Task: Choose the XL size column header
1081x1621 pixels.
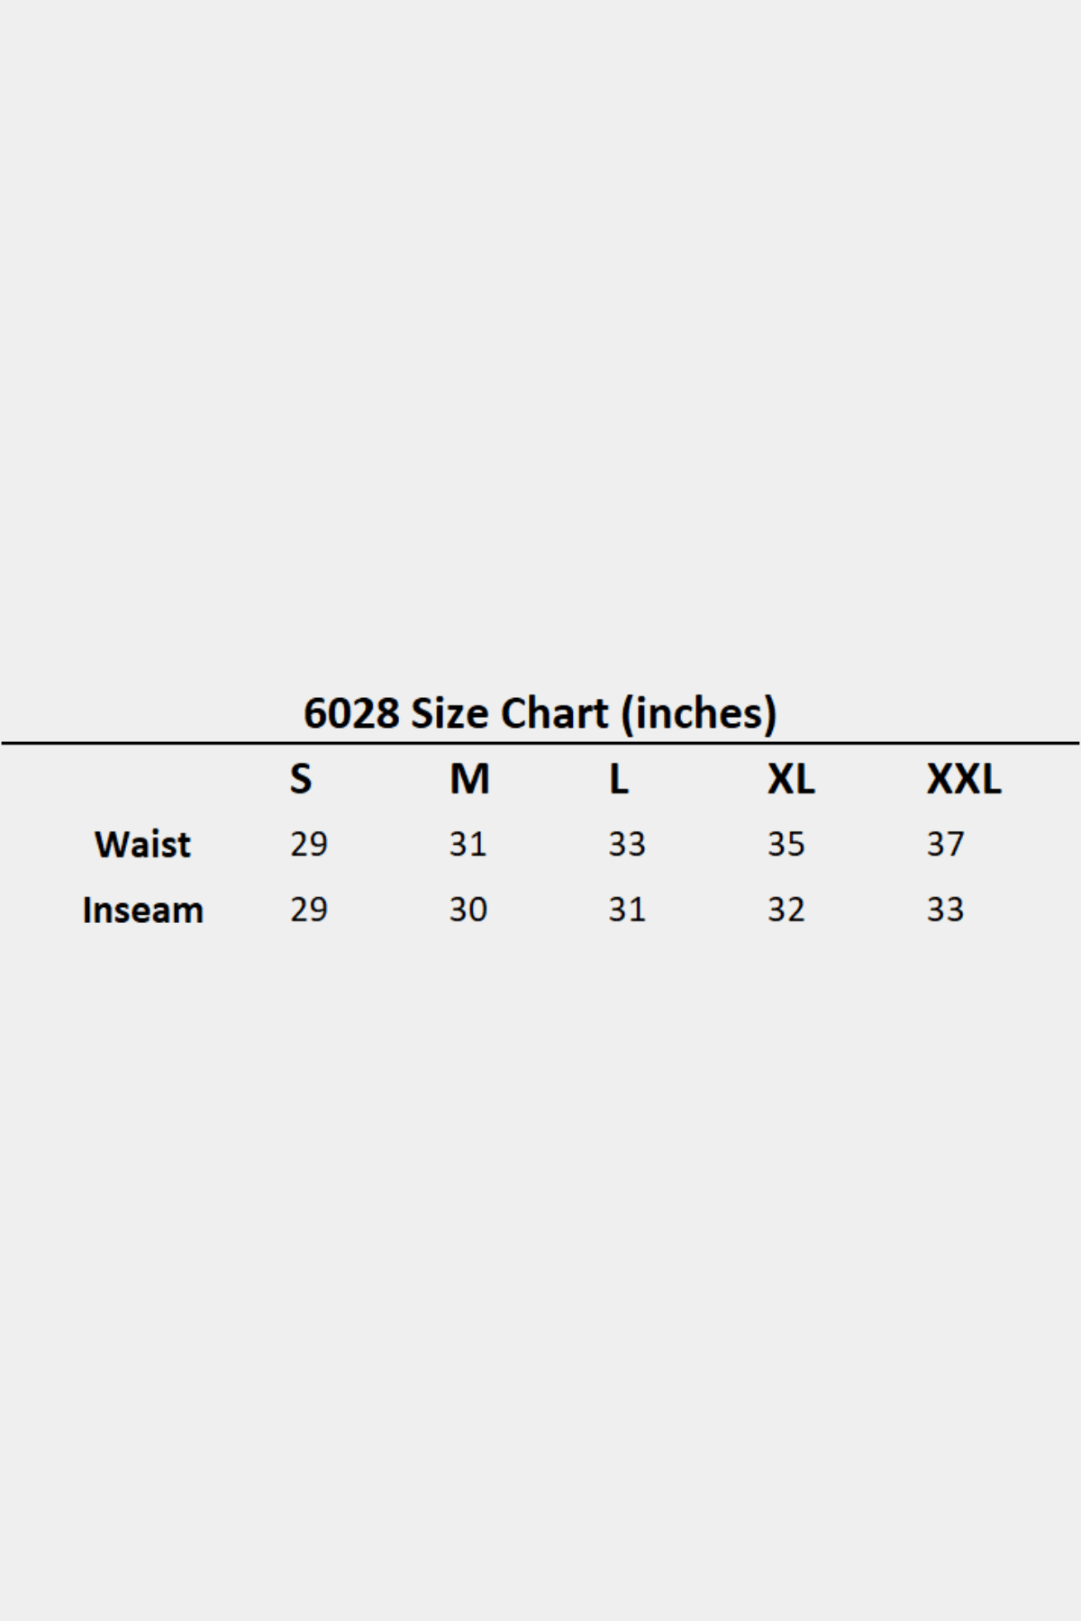Action: click(x=791, y=779)
